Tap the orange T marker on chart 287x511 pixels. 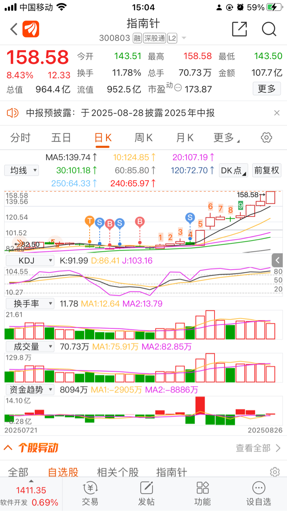point(90,221)
